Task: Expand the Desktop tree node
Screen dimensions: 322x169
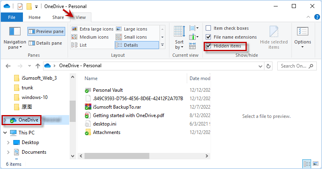Action: click(x=8, y=142)
